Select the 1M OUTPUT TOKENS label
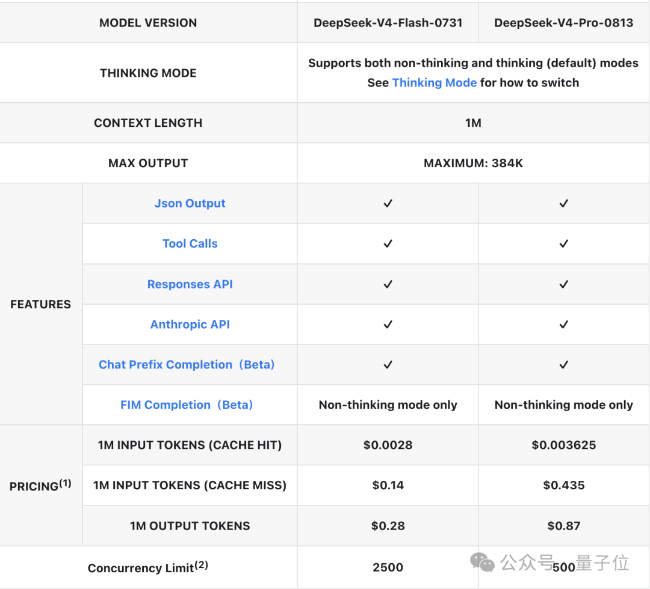 [x=190, y=526]
